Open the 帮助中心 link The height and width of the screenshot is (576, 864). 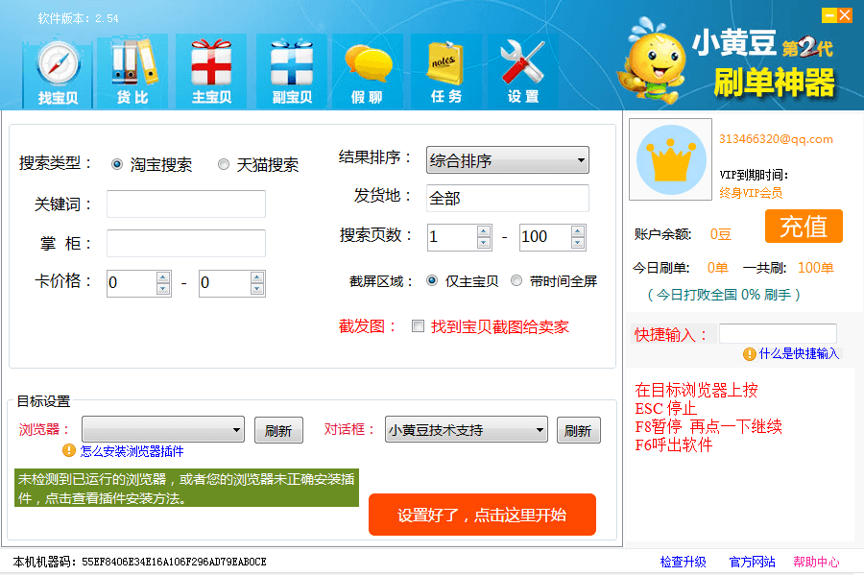coord(816,562)
